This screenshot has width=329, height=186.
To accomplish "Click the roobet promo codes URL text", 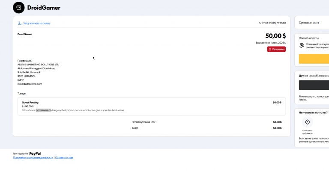I will pos(73,110).
